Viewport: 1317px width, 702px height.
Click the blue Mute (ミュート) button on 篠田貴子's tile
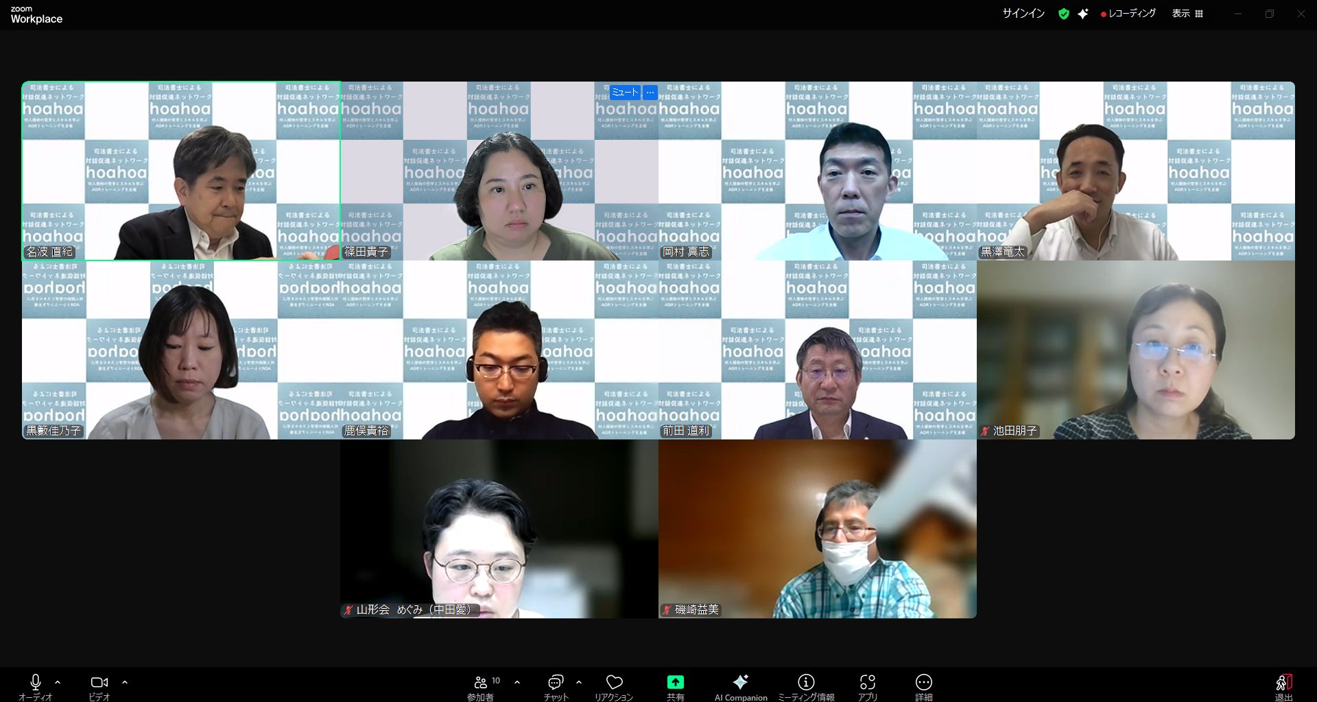point(624,92)
